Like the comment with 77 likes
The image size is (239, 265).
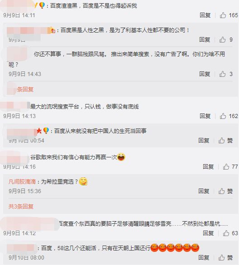(x=230, y=166)
